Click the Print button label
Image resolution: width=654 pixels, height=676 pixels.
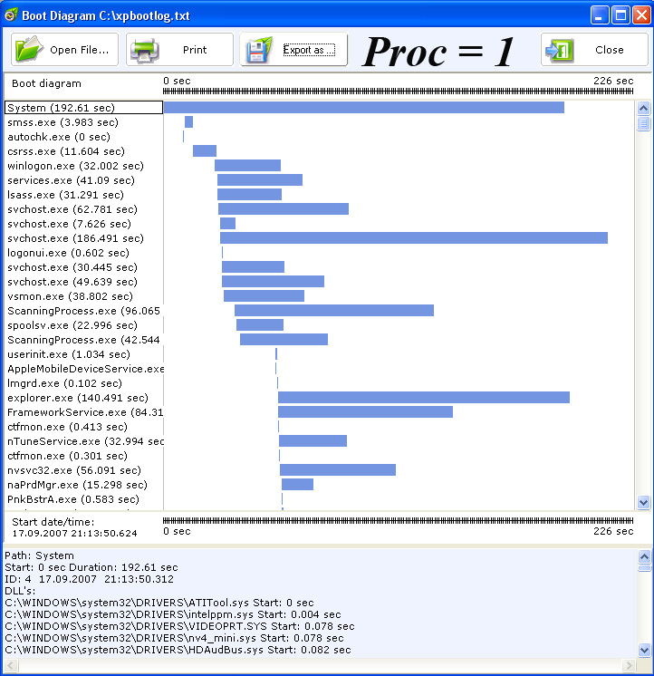[195, 50]
